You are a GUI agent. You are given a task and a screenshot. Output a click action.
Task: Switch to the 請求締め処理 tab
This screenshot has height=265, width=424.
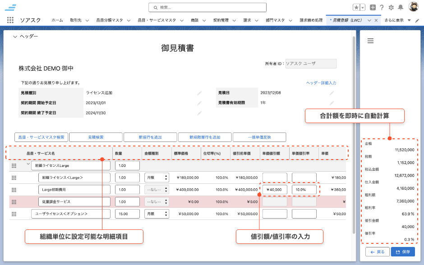[311, 20]
